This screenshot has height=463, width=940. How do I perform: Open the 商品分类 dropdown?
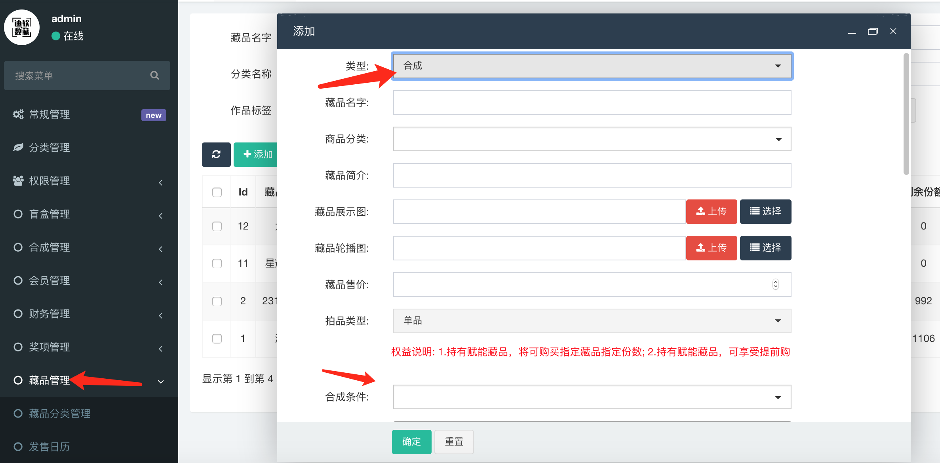pos(592,139)
